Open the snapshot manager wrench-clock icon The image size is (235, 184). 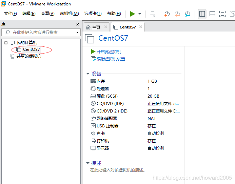[x=188, y=14]
